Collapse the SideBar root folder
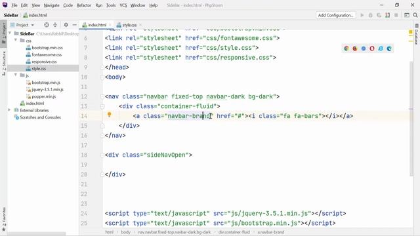420x236 pixels. [10, 33]
